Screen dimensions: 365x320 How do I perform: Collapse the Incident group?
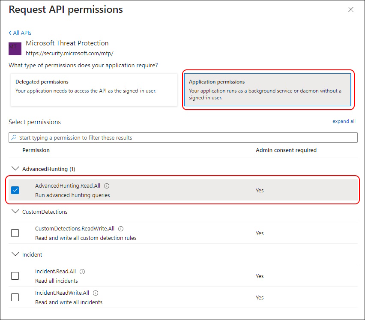point(15,254)
